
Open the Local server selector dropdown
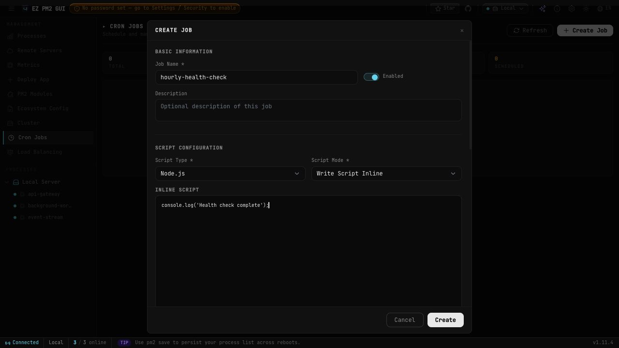click(505, 8)
